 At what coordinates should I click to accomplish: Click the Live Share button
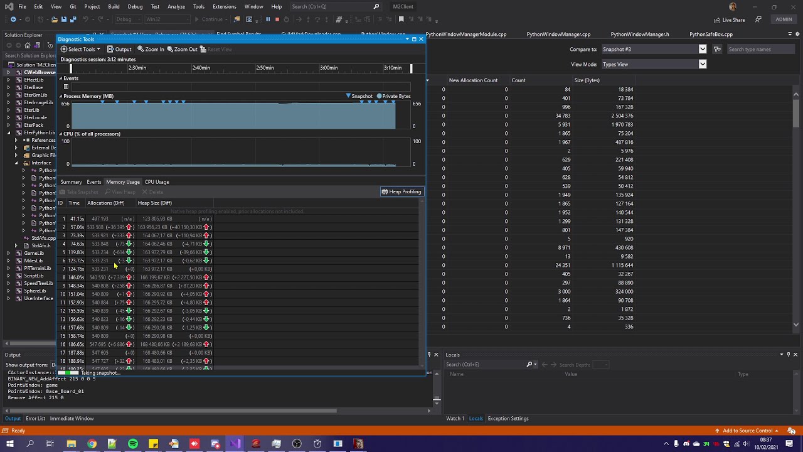pyautogui.click(x=729, y=19)
